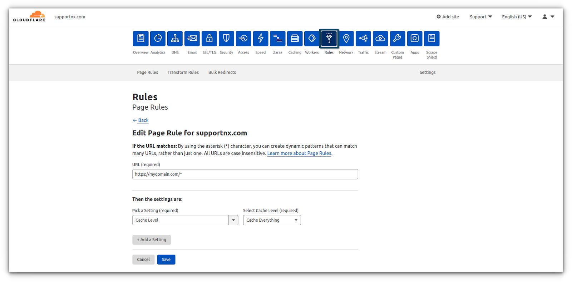Open the Traffic section icon
This screenshot has height=282, width=572.
point(363,39)
